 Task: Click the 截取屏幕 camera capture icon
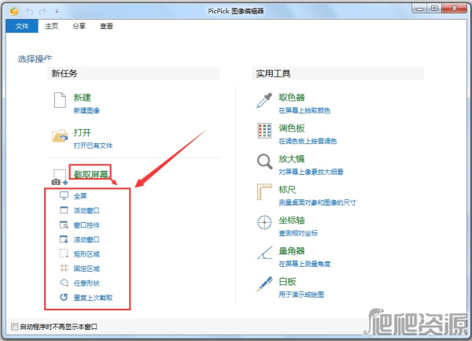click(x=60, y=177)
